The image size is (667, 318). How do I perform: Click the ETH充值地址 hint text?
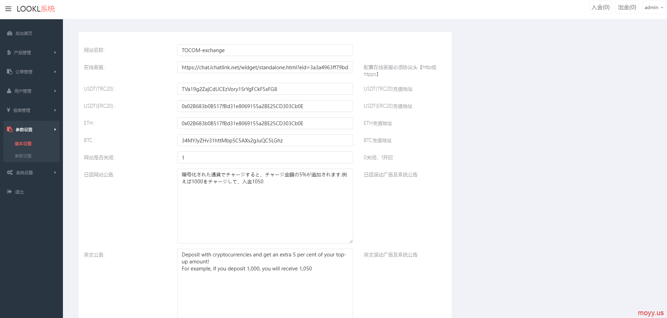point(378,123)
